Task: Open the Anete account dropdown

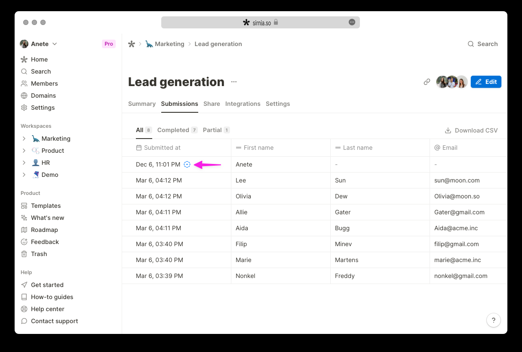Action: click(39, 44)
